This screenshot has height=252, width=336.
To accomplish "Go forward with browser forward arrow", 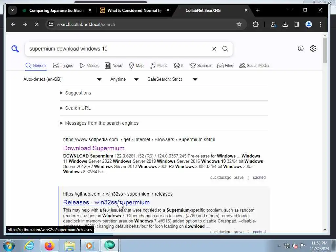I will (25, 24).
